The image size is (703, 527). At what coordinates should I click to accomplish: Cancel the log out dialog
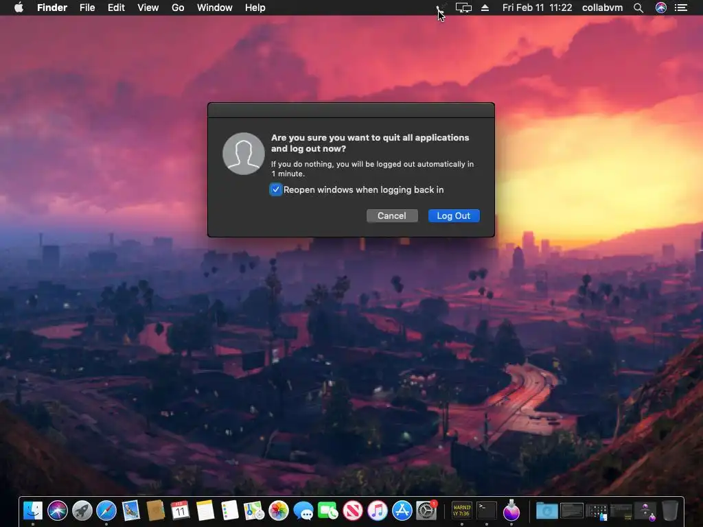click(x=392, y=215)
